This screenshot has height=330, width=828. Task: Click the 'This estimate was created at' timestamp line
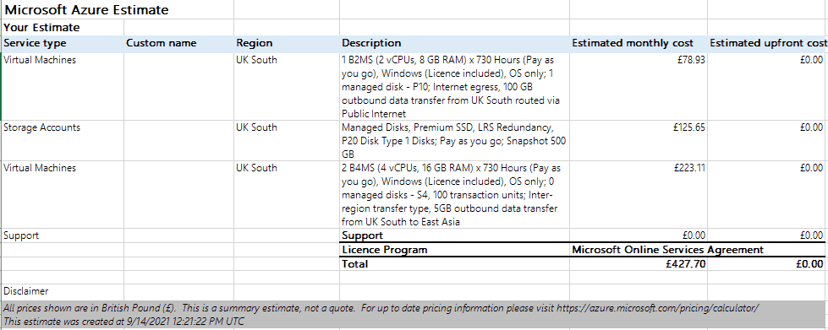pos(123,321)
